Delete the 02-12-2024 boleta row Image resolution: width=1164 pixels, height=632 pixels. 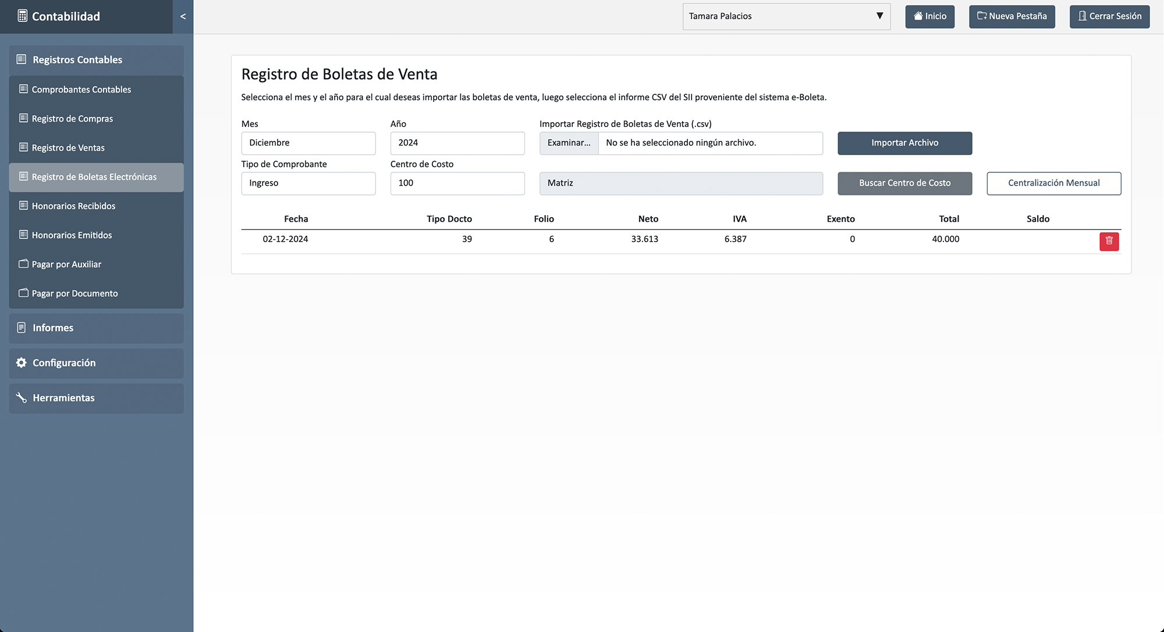point(1109,241)
